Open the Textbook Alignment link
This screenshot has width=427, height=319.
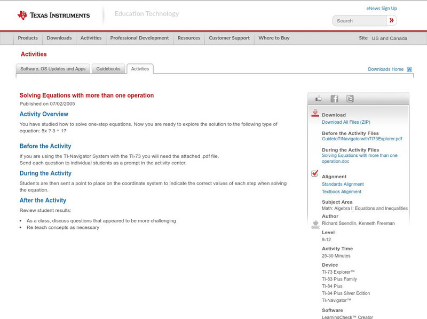pyautogui.click(x=342, y=192)
